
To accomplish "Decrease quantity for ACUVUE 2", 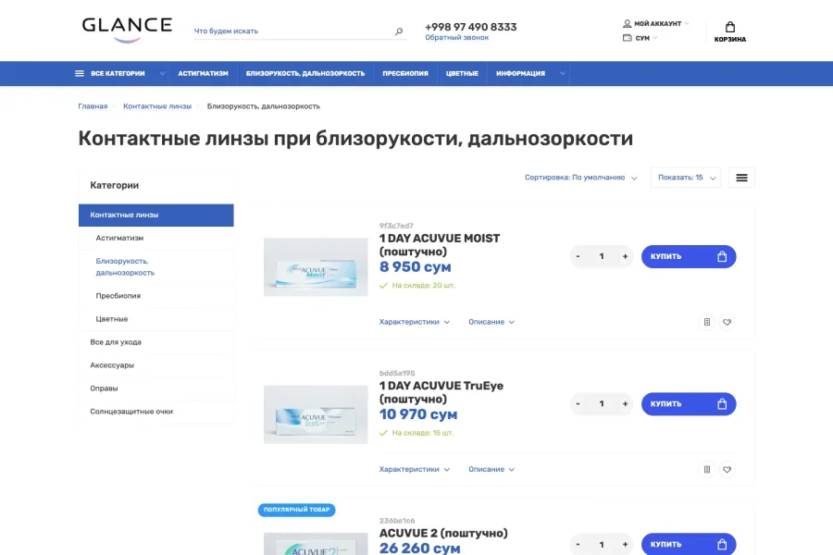I will tap(578, 545).
